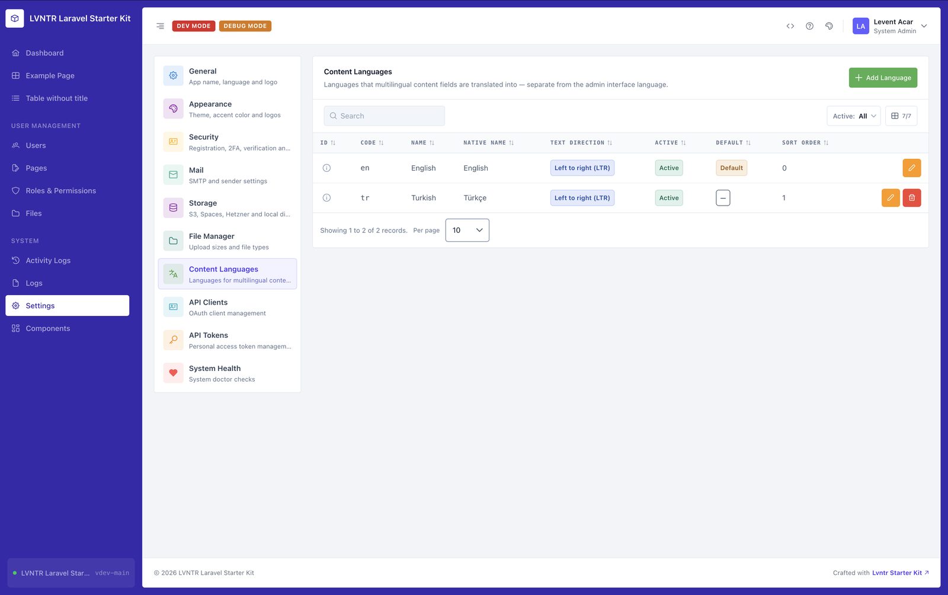The width and height of the screenshot is (948, 595).
Task: Click the File Manager folder icon
Action: [x=173, y=241]
